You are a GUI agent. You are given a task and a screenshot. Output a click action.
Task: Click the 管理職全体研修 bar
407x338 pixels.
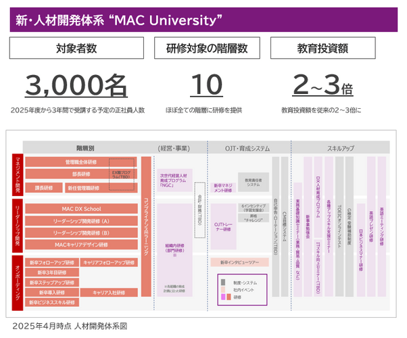click(81, 162)
